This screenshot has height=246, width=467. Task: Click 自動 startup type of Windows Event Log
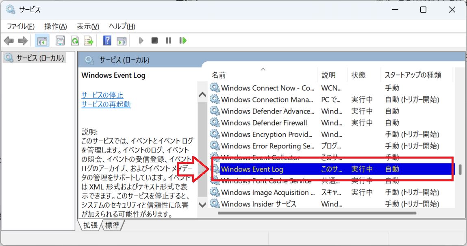coord(392,169)
